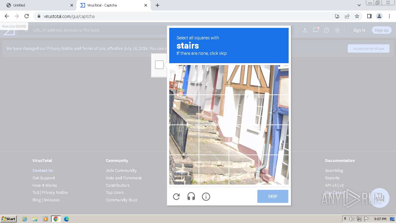Click the taskbar clock 9:07 PM
The image size is (396, 223).
pyautogui.click(x=380, y=219)
